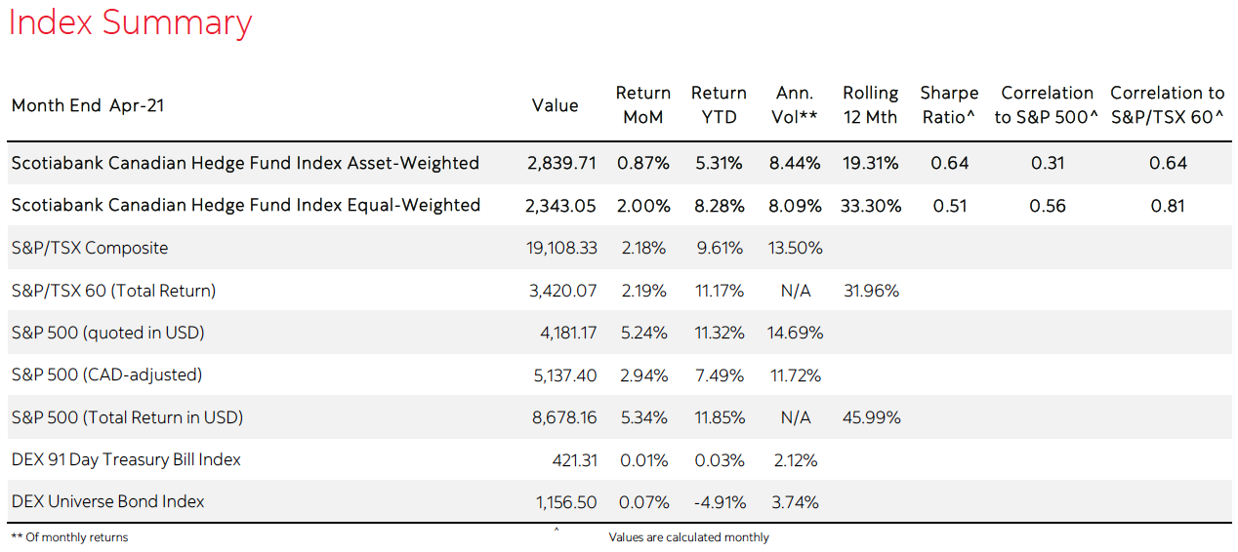The image size is (1238, 552).
Task: Click the 2,839.71 value cell
Action: point(562,163)
